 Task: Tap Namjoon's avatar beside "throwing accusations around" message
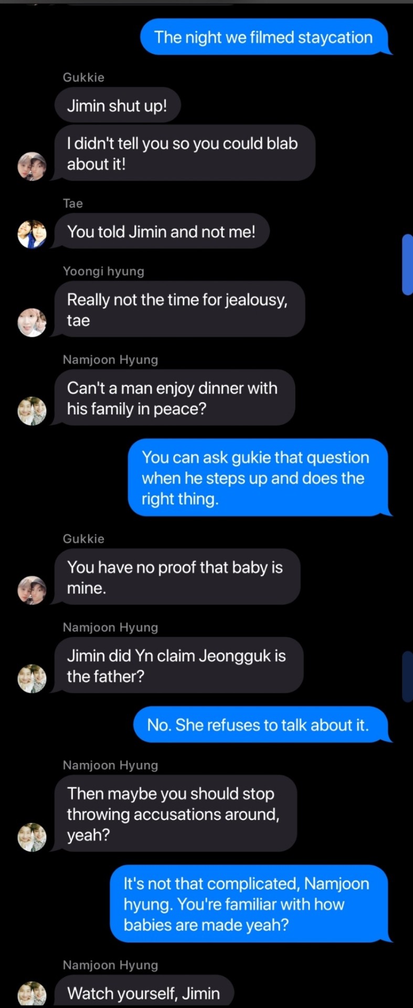[32, 837]
